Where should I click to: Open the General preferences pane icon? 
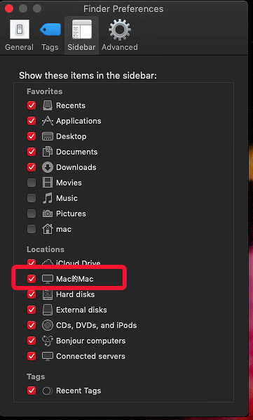pyautogui.click(x=19, y=29)
